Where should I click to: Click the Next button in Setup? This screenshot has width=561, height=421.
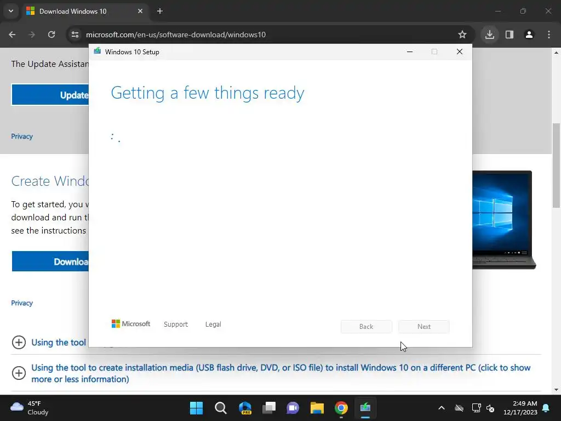click(424, 327)
